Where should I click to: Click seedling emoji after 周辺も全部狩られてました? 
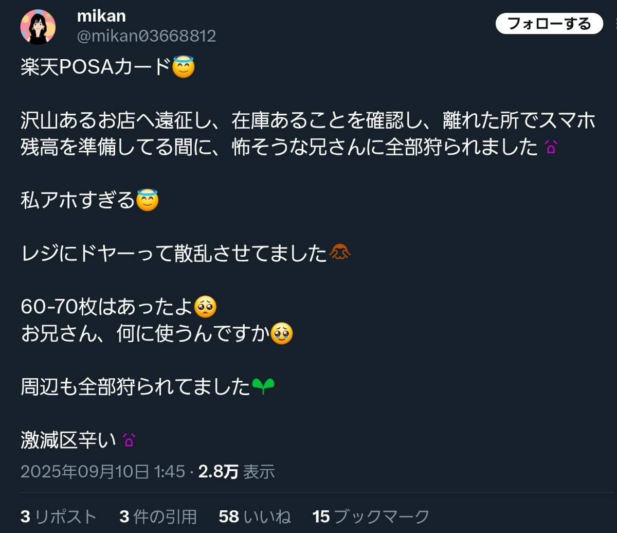(x=263, y=387)
